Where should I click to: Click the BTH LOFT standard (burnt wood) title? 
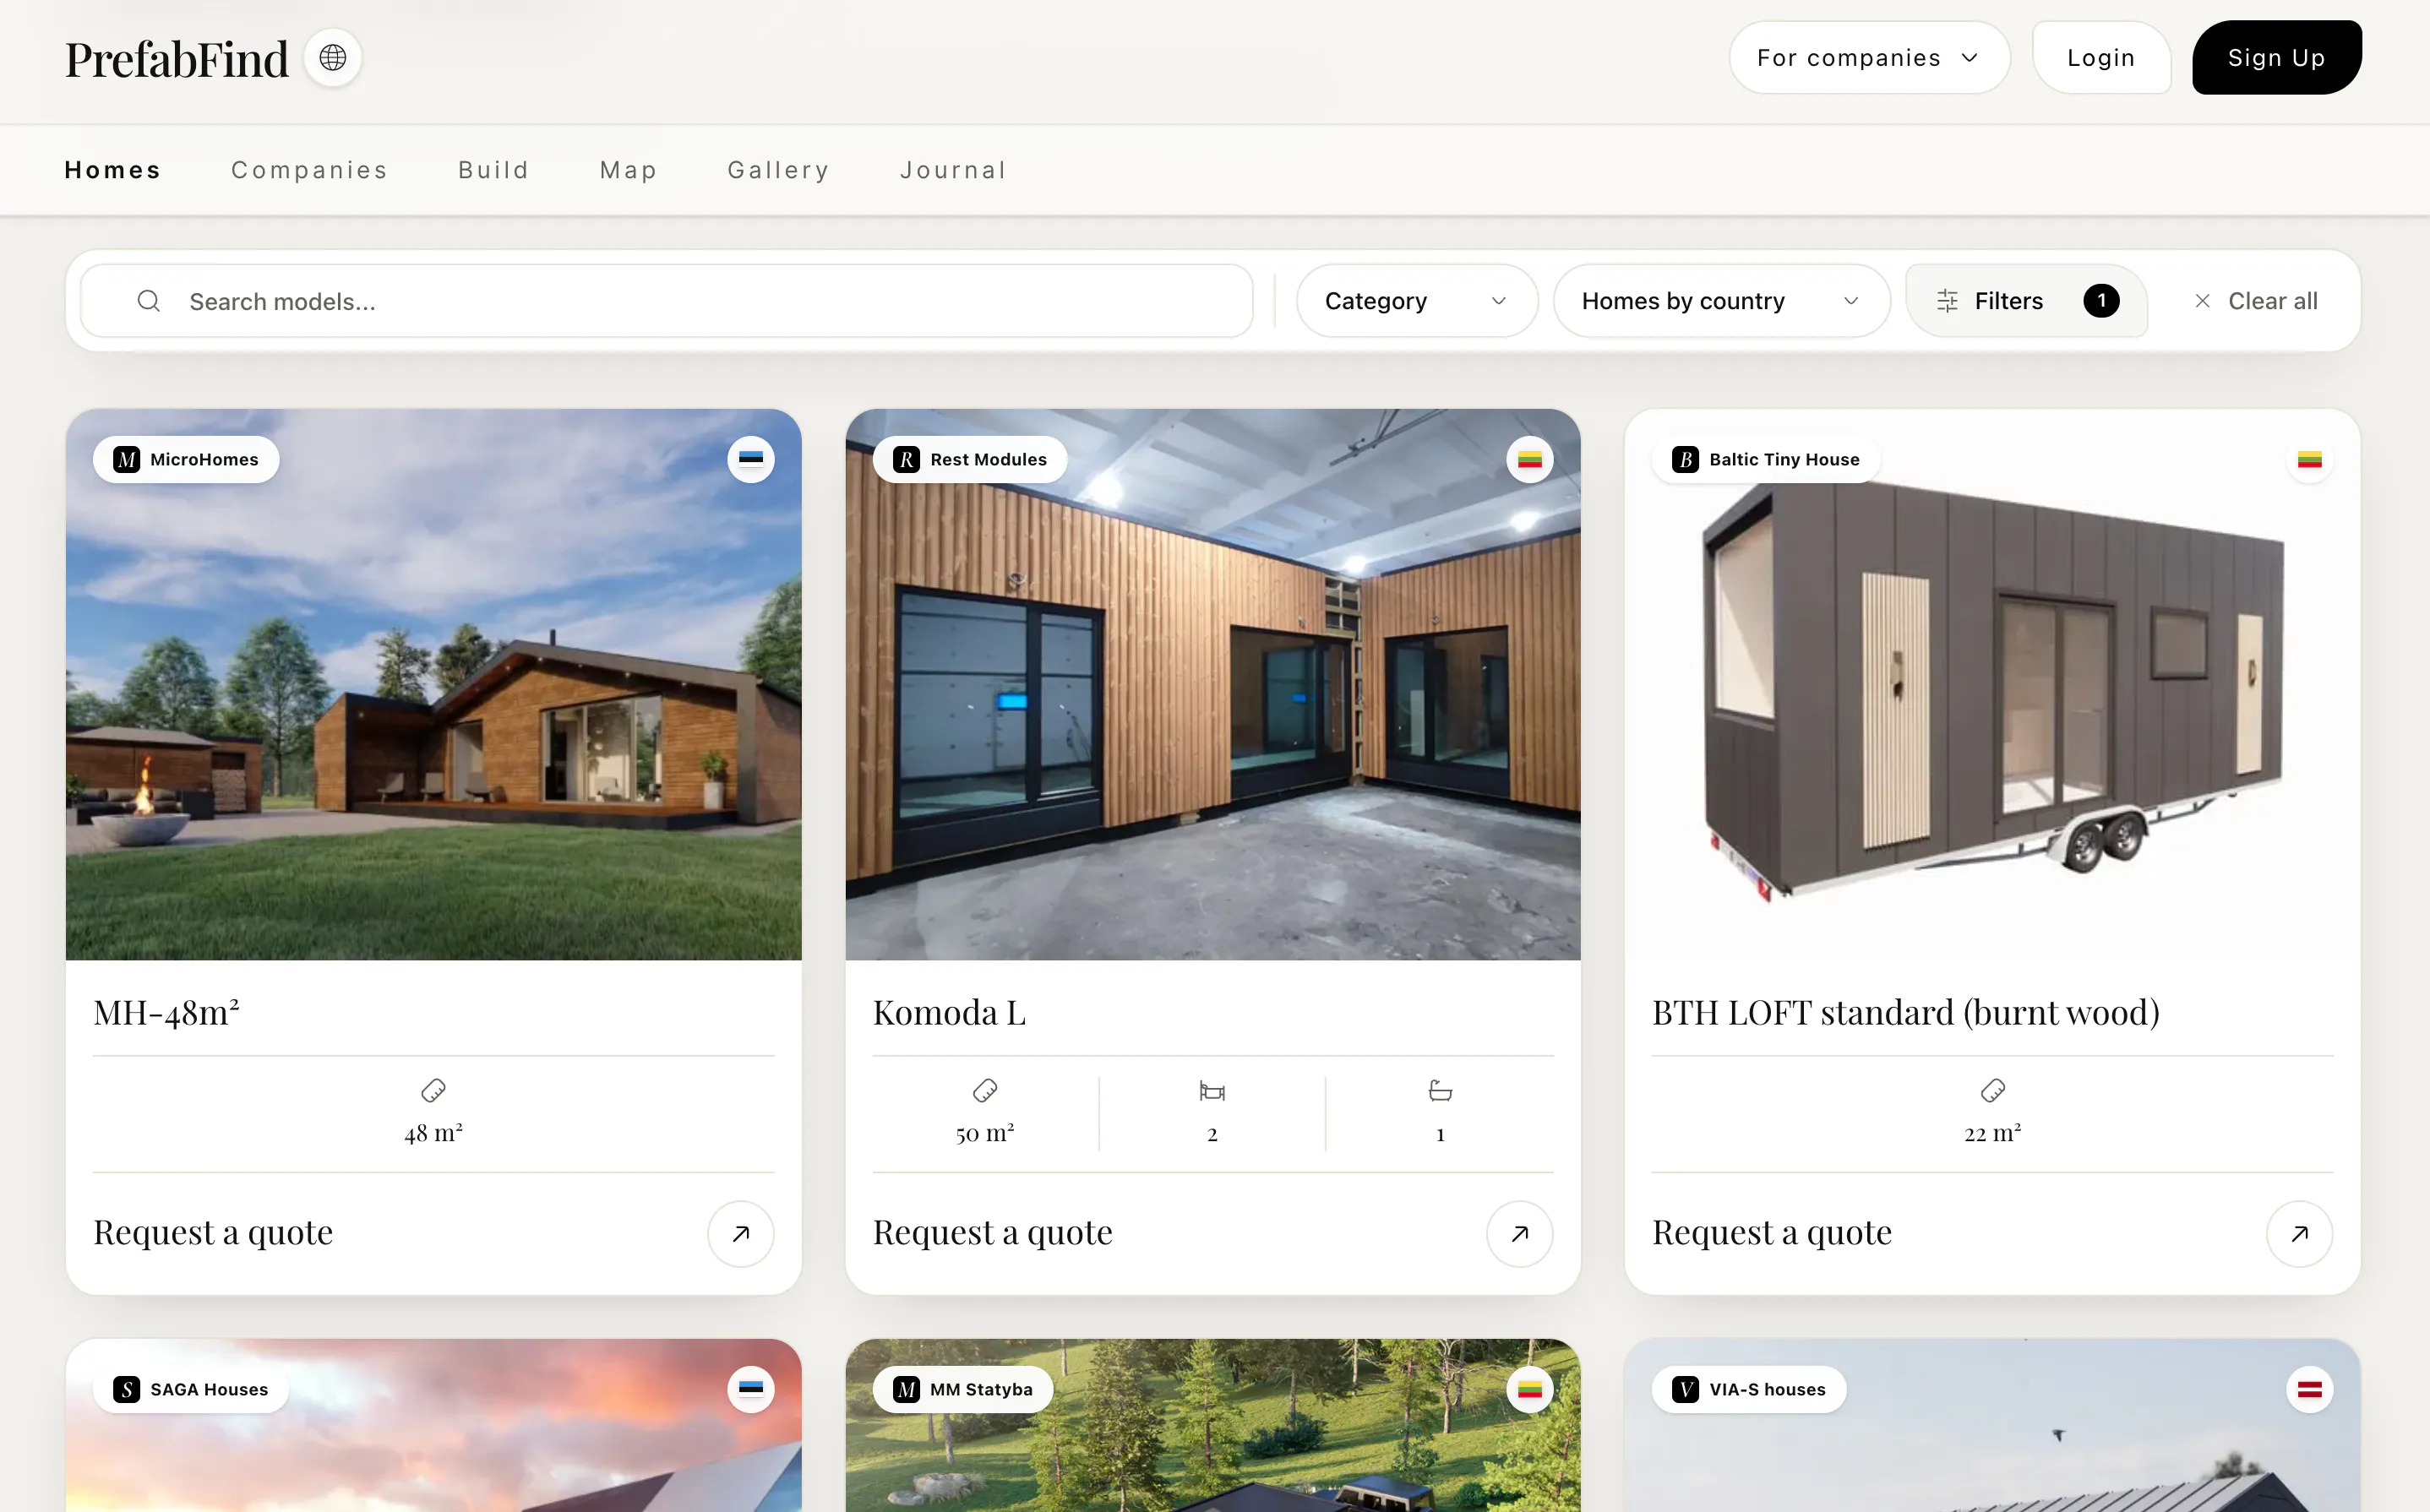(x=1905, y=1012)
